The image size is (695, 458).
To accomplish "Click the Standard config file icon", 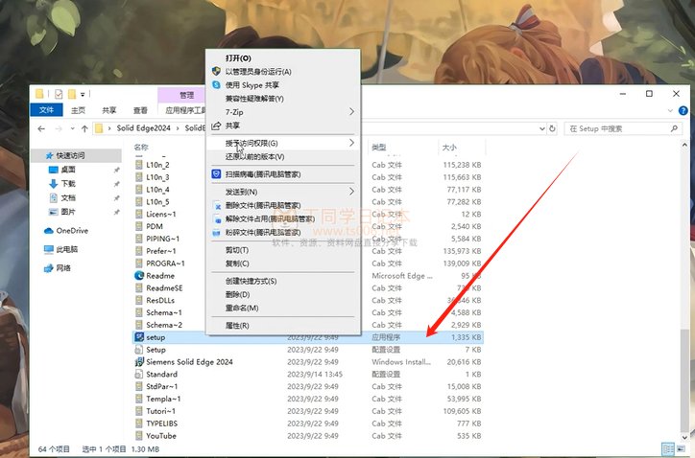I will pos(139,375).
